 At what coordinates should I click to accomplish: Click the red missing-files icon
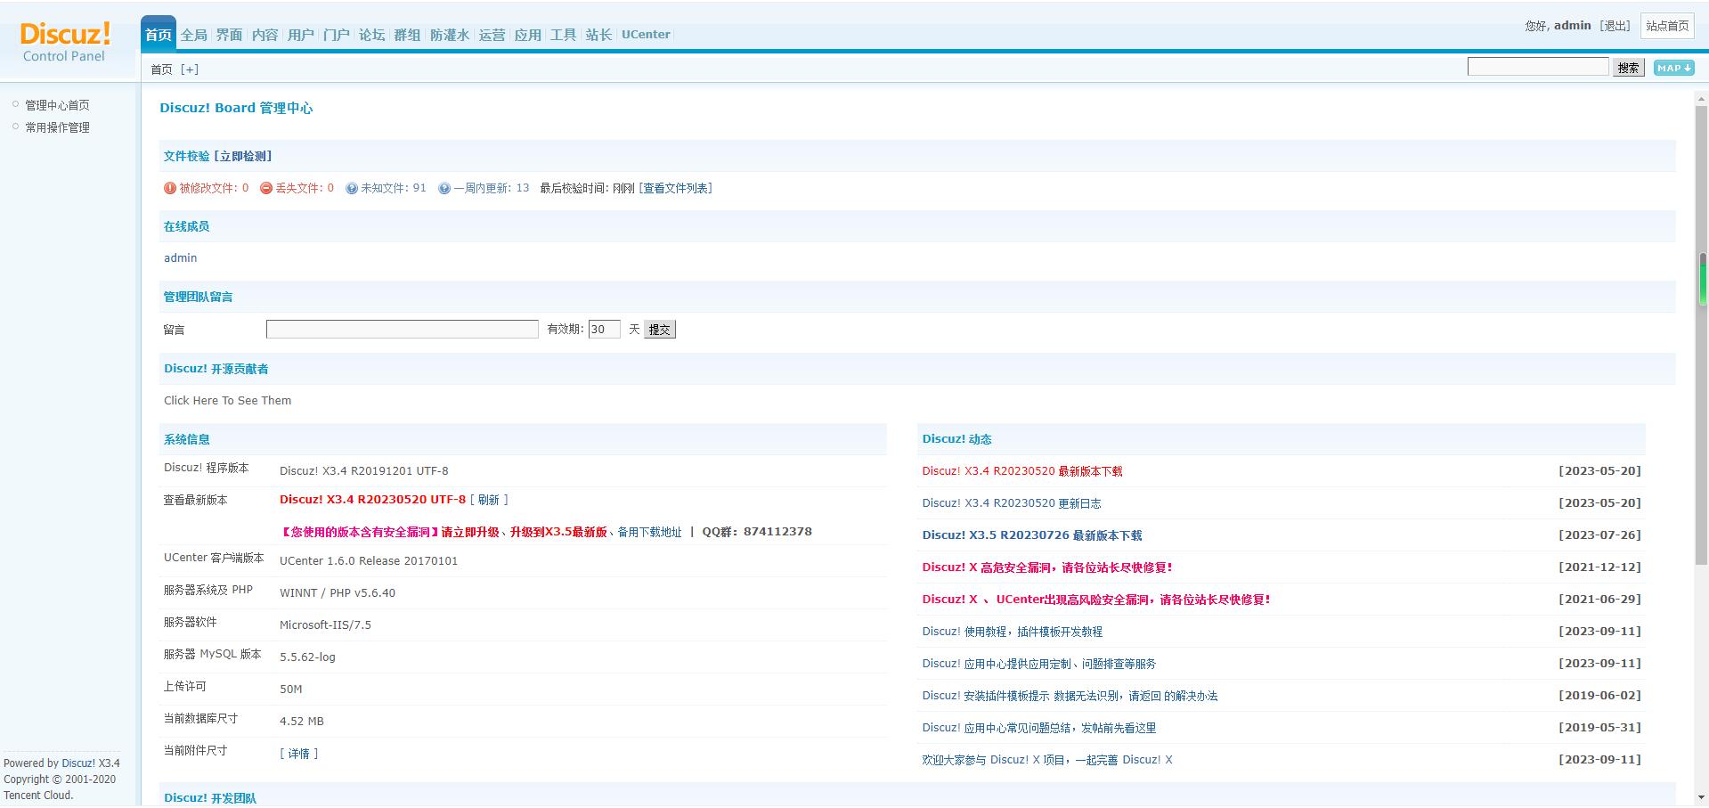265,188
